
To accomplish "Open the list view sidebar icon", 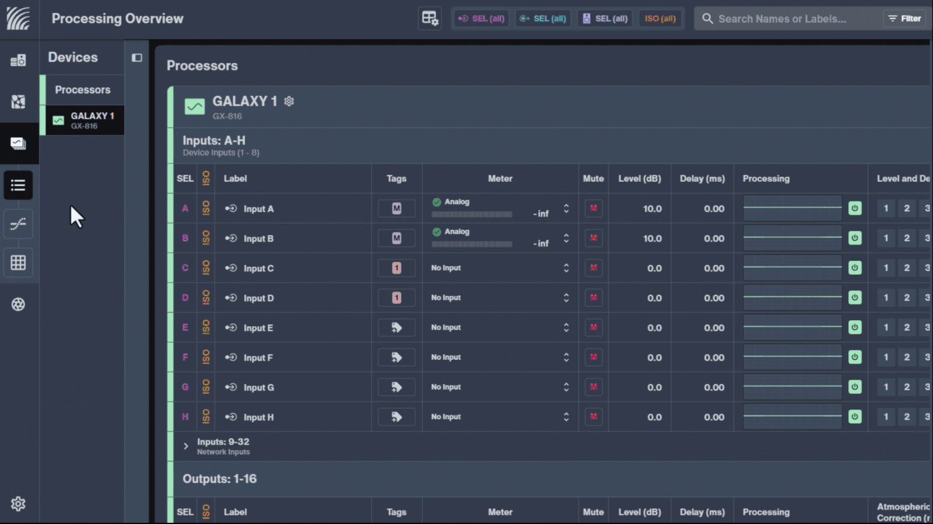I will click(18, 185).
